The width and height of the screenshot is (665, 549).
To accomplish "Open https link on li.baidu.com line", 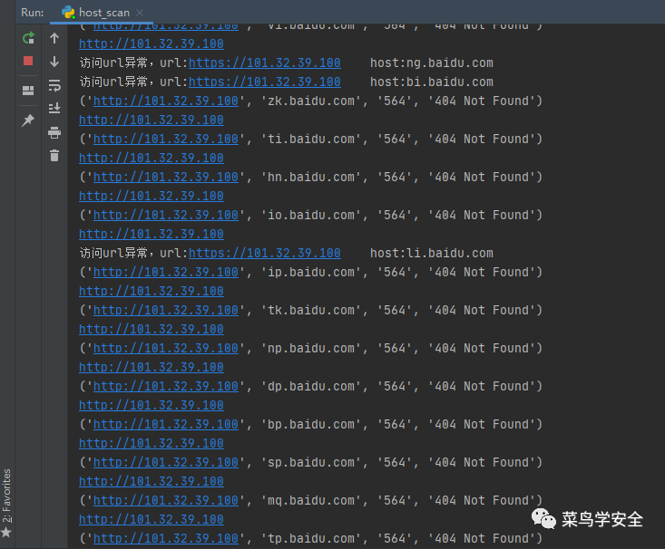I will click(x=265, y=254).
